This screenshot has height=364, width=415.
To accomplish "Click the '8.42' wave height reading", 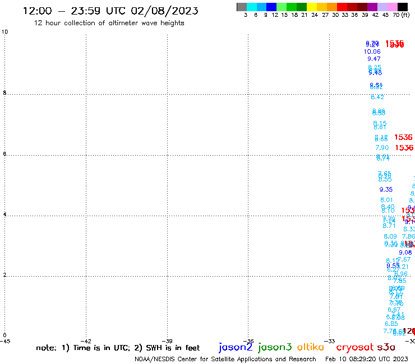I will click(x=377, y=97).
